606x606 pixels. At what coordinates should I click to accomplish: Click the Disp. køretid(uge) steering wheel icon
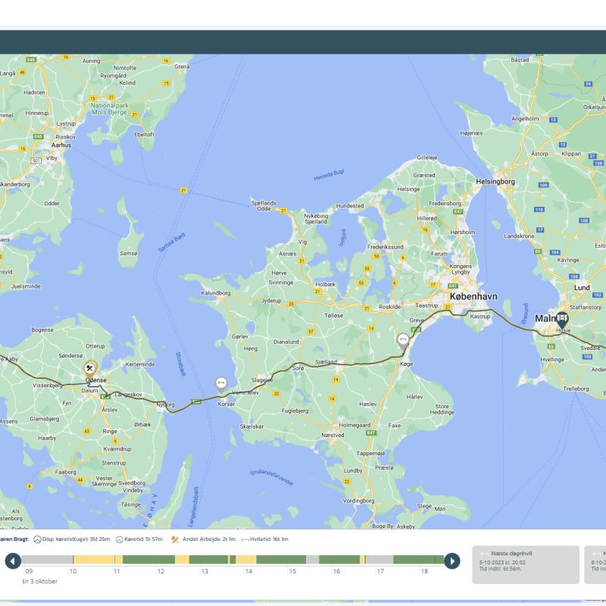[37, 539]
